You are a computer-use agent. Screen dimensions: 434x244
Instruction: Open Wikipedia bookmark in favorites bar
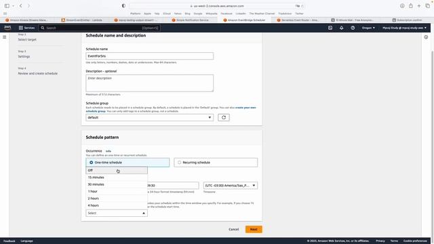(x=212, y=14)
